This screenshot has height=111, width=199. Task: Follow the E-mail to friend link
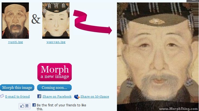(17, 97)
